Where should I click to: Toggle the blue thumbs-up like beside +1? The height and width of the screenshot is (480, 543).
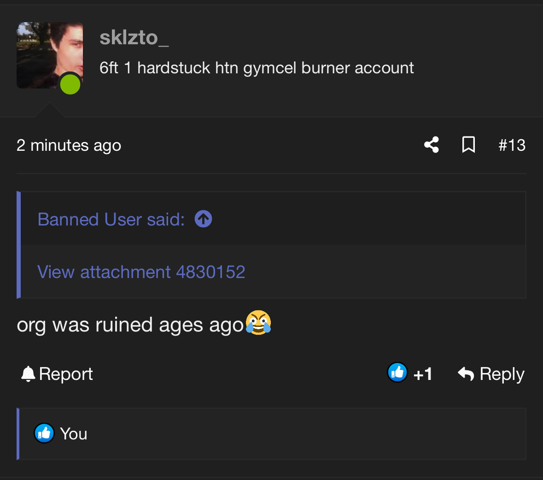pyautogui.click(x=397, y=373)
